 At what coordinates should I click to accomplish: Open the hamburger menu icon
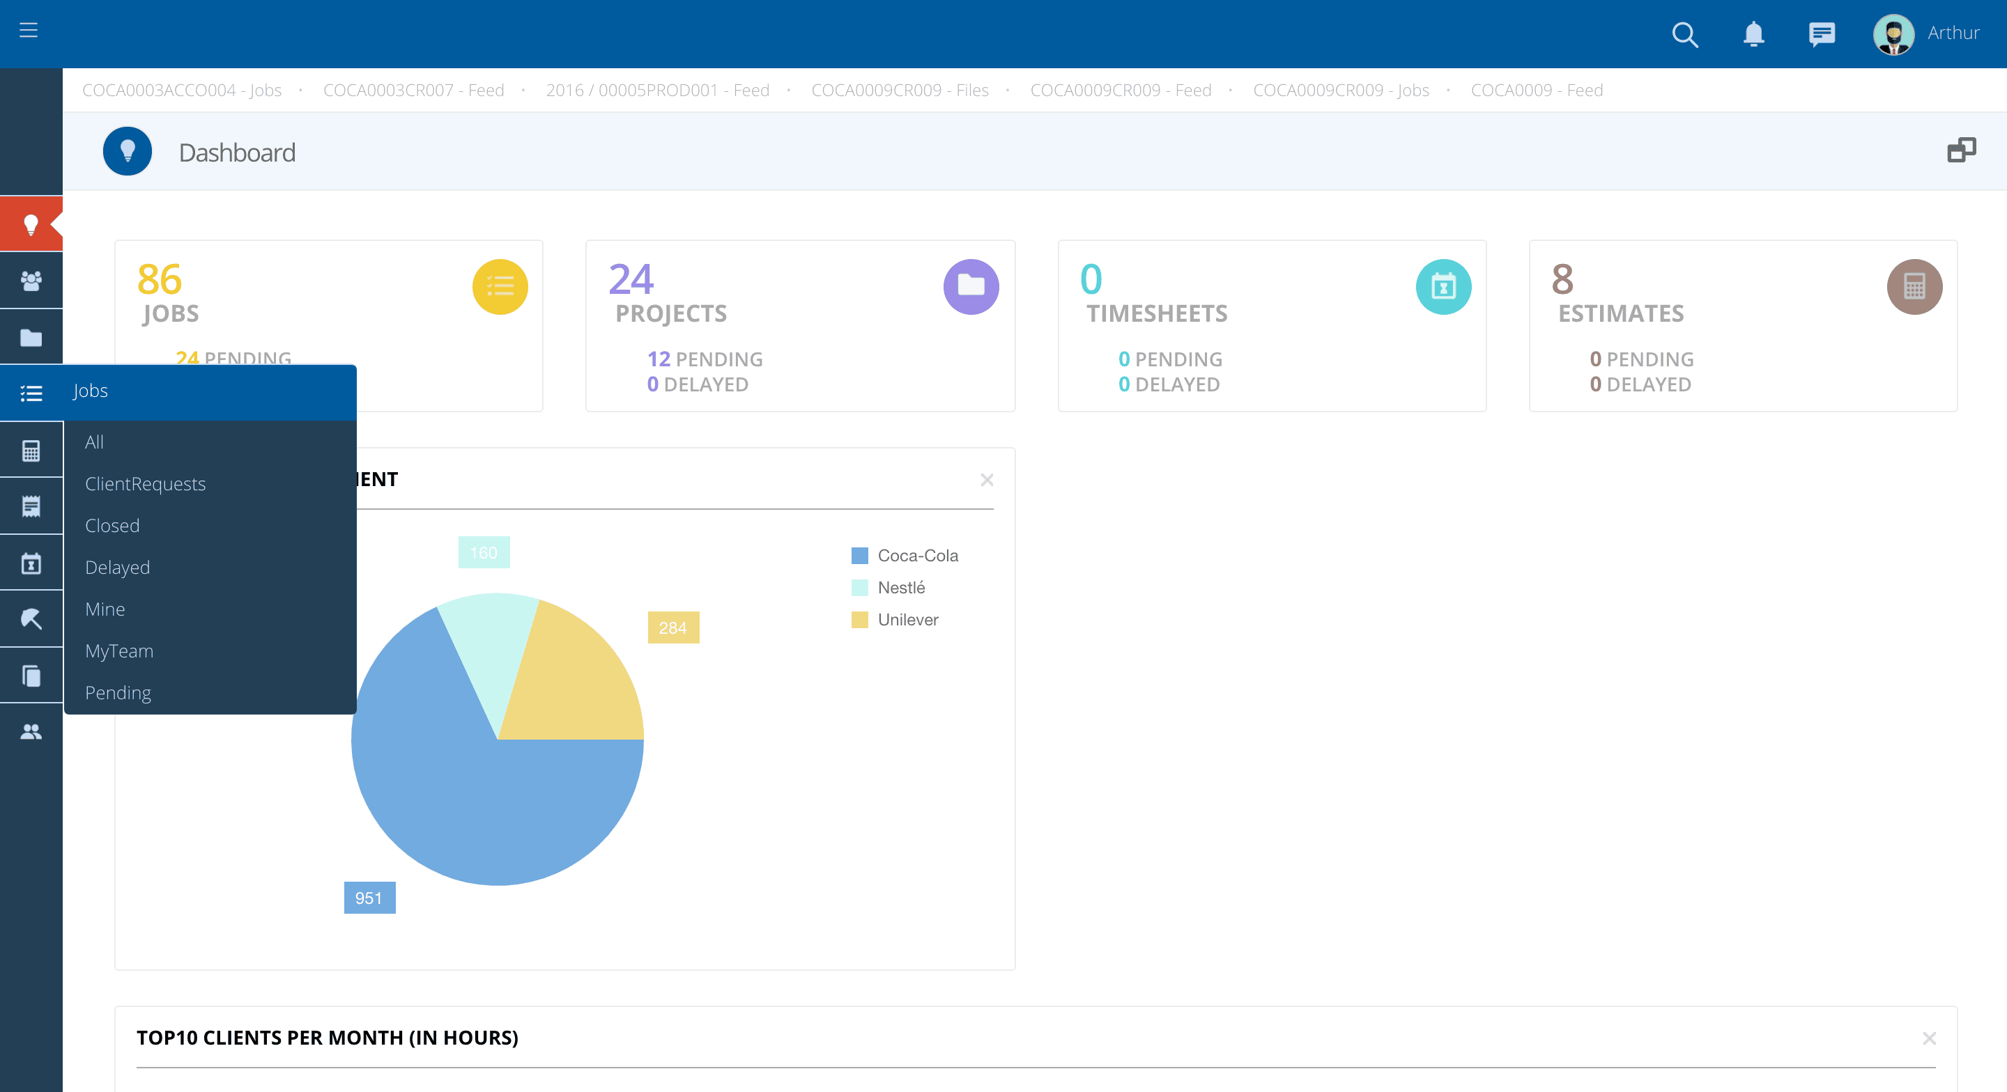click(x=29, y=31)
